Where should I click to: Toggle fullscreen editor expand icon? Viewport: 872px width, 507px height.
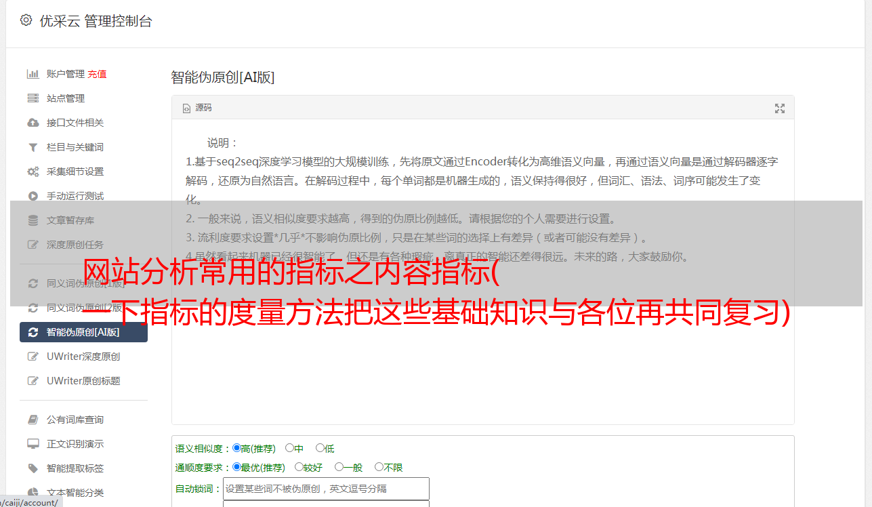point(780,108)
